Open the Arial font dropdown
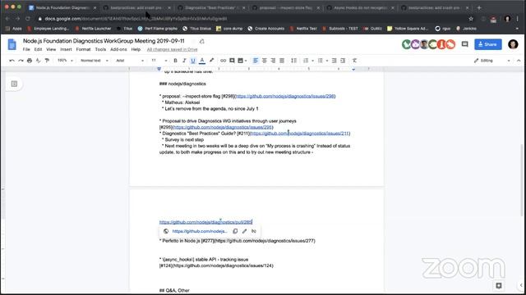526x295 pixels. (x=130, y=61)
